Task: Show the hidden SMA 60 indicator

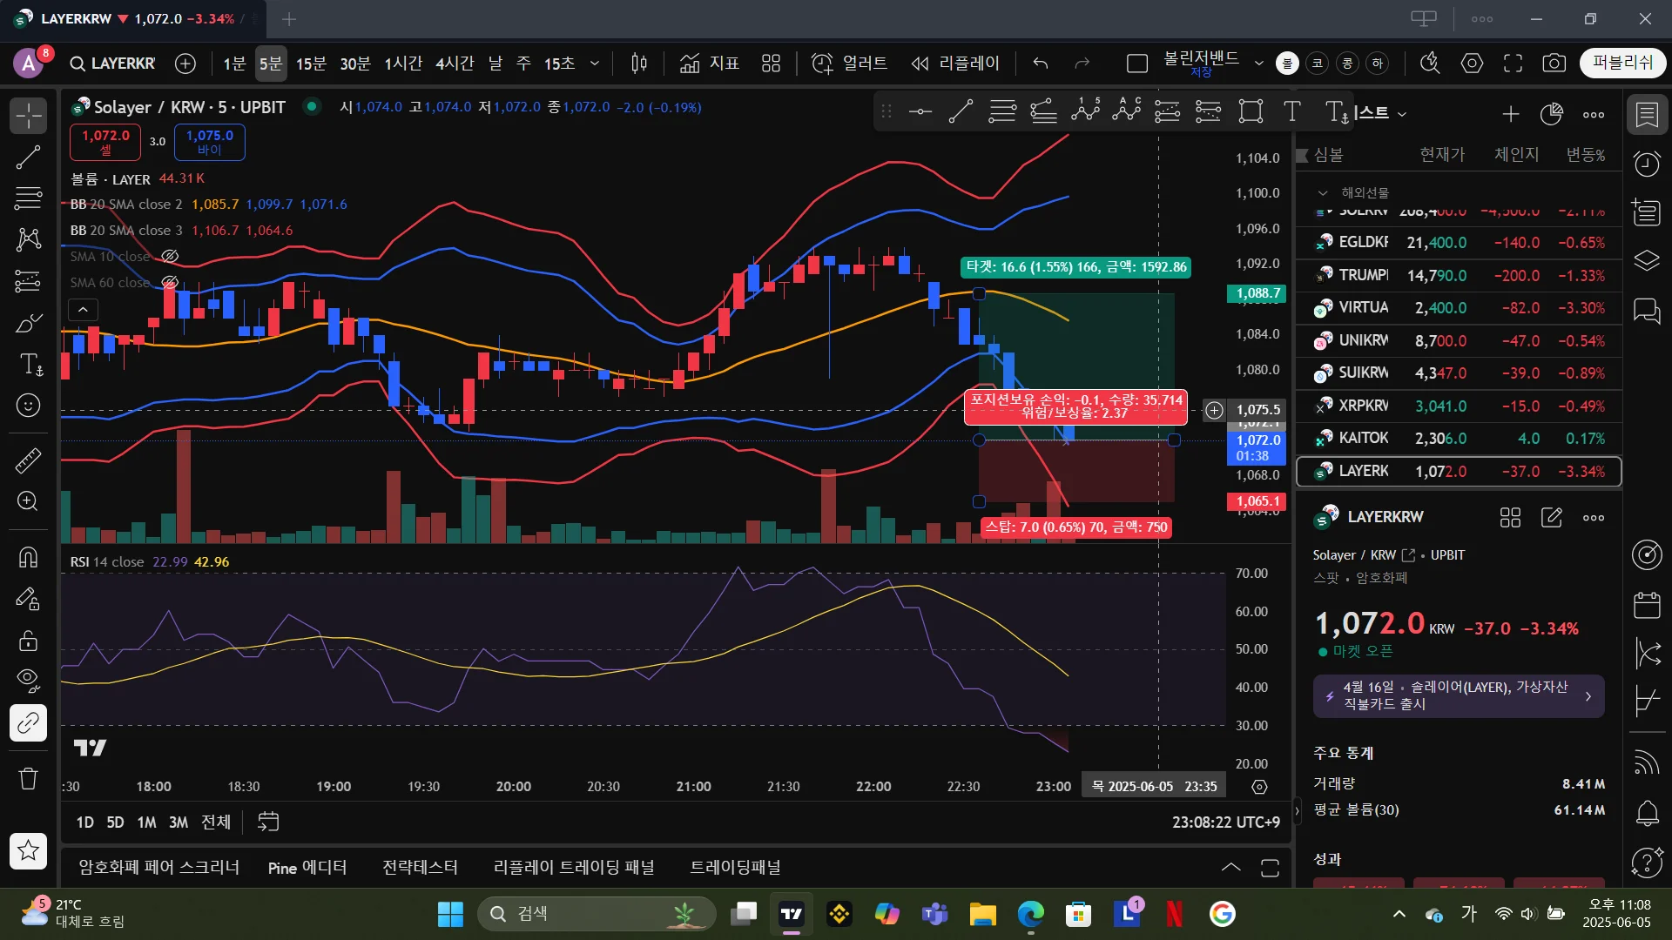Action: (171, 283)
